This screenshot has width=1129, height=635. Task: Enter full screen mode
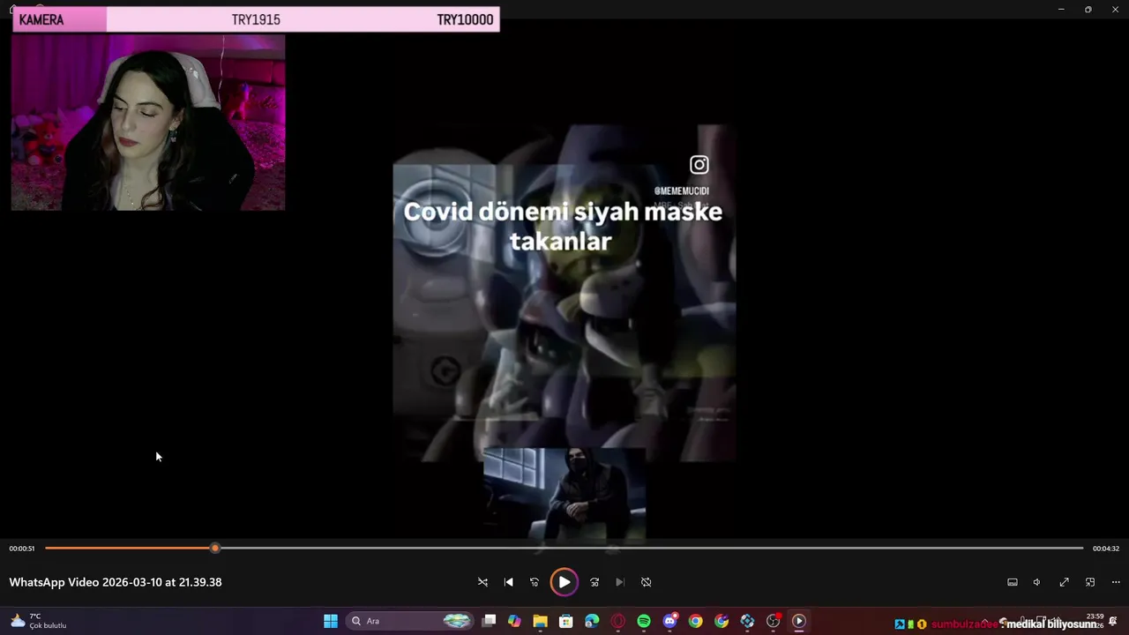pyautogui.click(x=1064, y=582)
